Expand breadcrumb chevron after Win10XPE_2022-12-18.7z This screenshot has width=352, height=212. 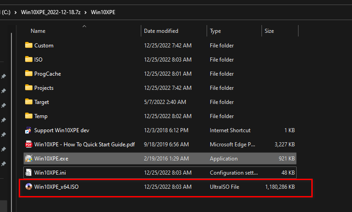tap(85, 12)
